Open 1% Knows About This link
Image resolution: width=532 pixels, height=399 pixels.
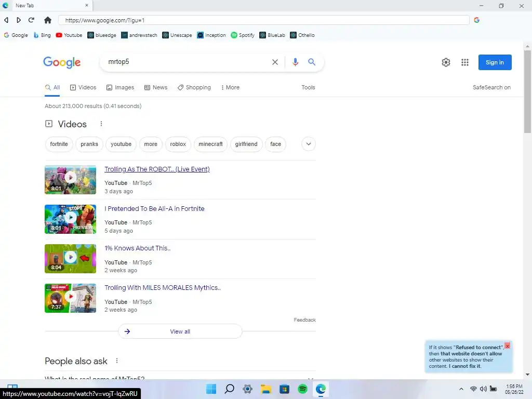tap(137, 248)
